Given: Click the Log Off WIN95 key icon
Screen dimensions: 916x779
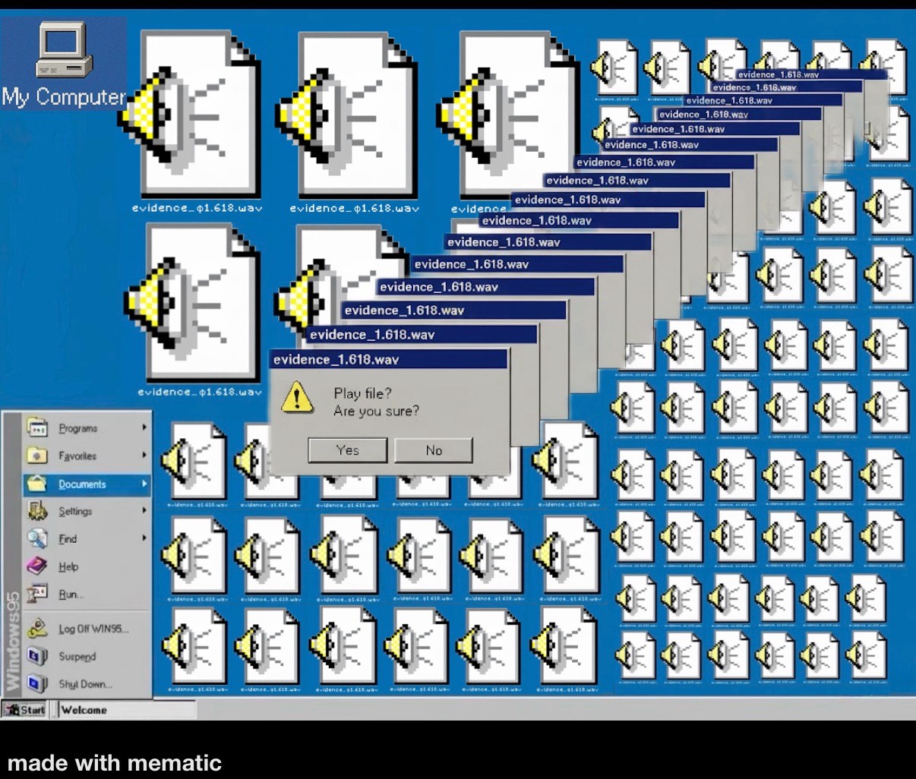Looking at the screenshot, I should 37,629.
